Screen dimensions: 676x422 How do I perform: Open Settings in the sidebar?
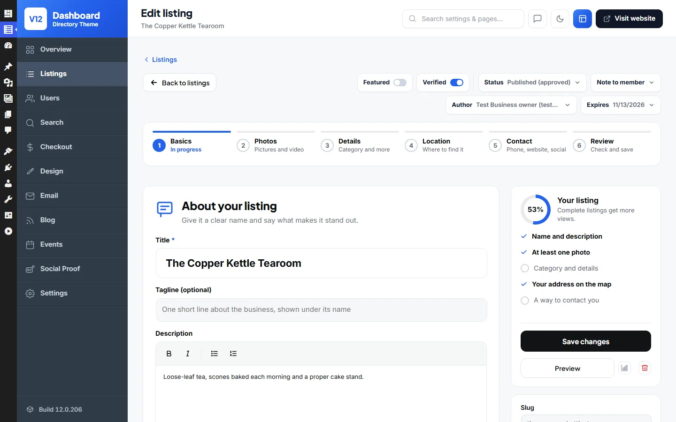coord(72,293)
